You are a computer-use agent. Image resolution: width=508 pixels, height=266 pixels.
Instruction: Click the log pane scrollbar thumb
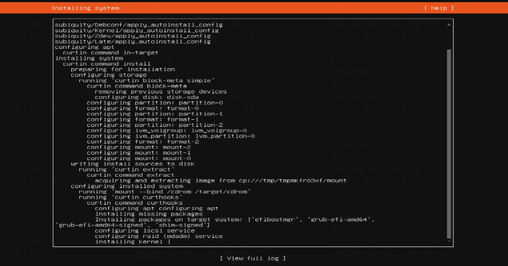pyautogui.click(x=449, y=144)
